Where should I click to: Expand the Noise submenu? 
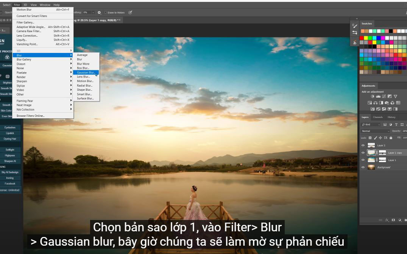click(43, 68)
